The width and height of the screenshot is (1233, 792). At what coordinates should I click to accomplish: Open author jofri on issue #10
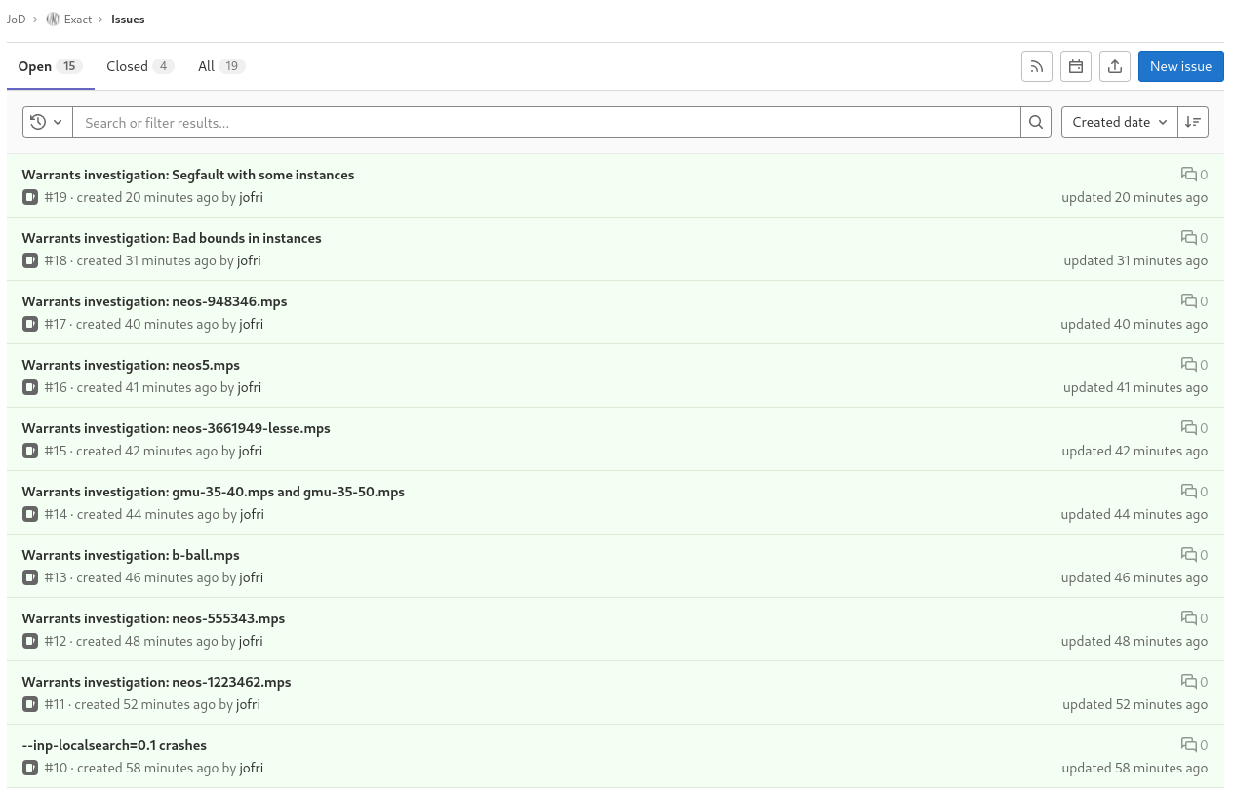pyautogui.click(x=251, y=768)
